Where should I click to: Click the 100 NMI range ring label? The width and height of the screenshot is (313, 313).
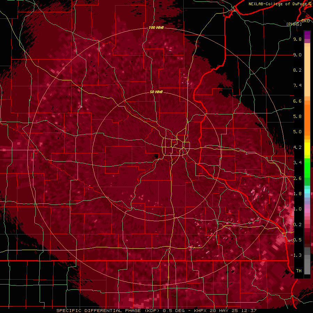point(156,27)
